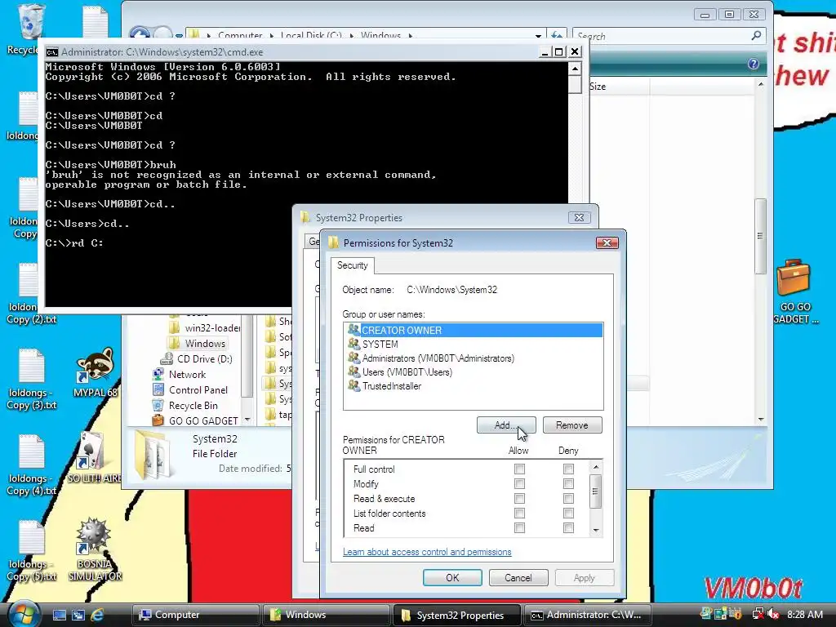Image resolution: width=836 pixels, height=627 pixels.
Task: Open the BOSNIA SIMULATOR desktop shortcut
Action: [95, 549]
